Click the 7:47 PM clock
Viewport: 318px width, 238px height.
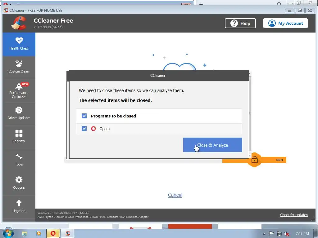[302, 234]
